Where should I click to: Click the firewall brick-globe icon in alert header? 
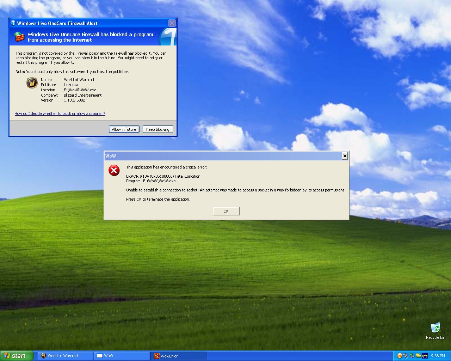[x=19, y=37]
